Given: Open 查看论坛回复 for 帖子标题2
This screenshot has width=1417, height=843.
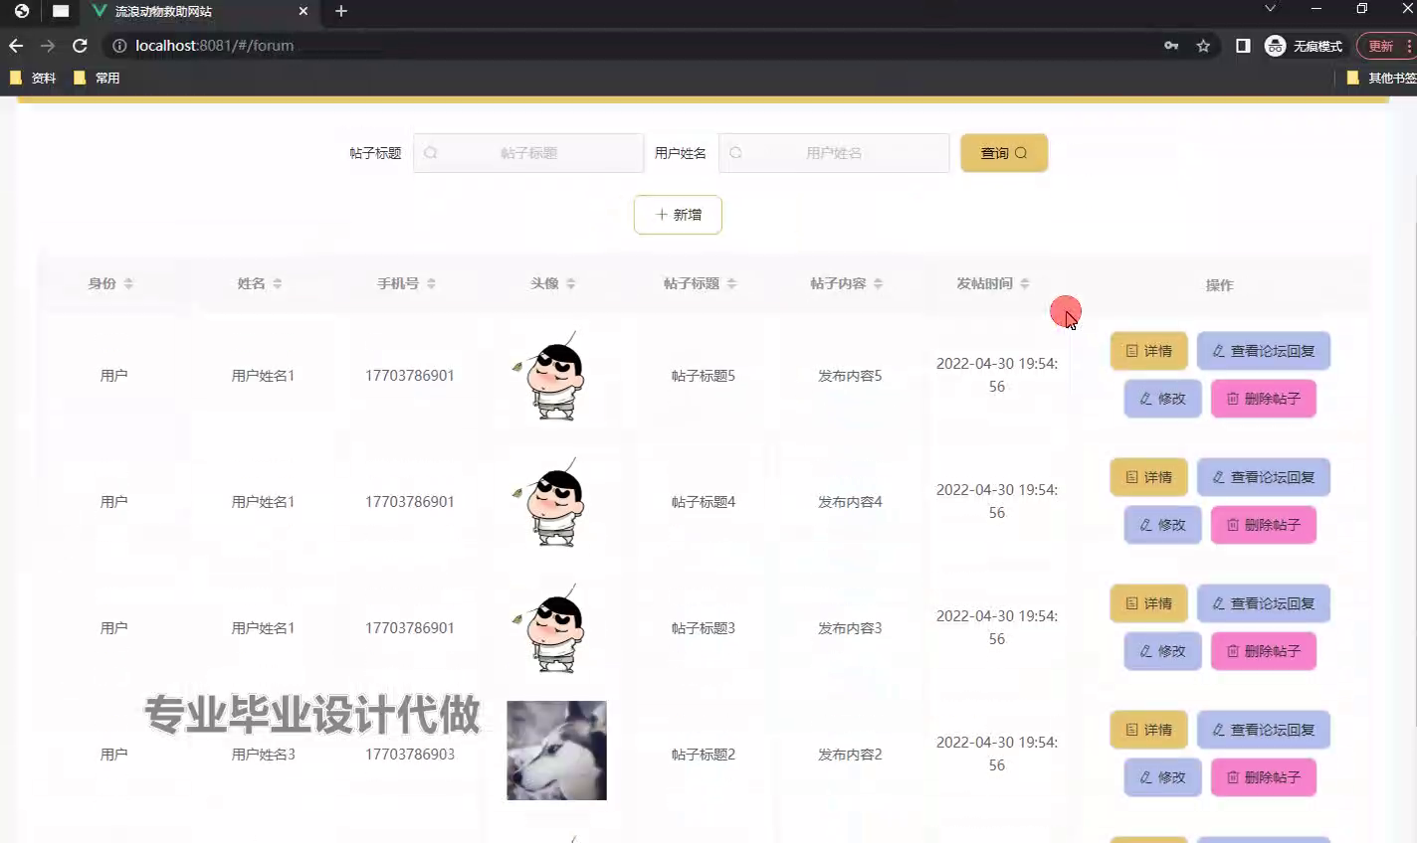Looking at the screenshot, I should tap(1264, 730).
